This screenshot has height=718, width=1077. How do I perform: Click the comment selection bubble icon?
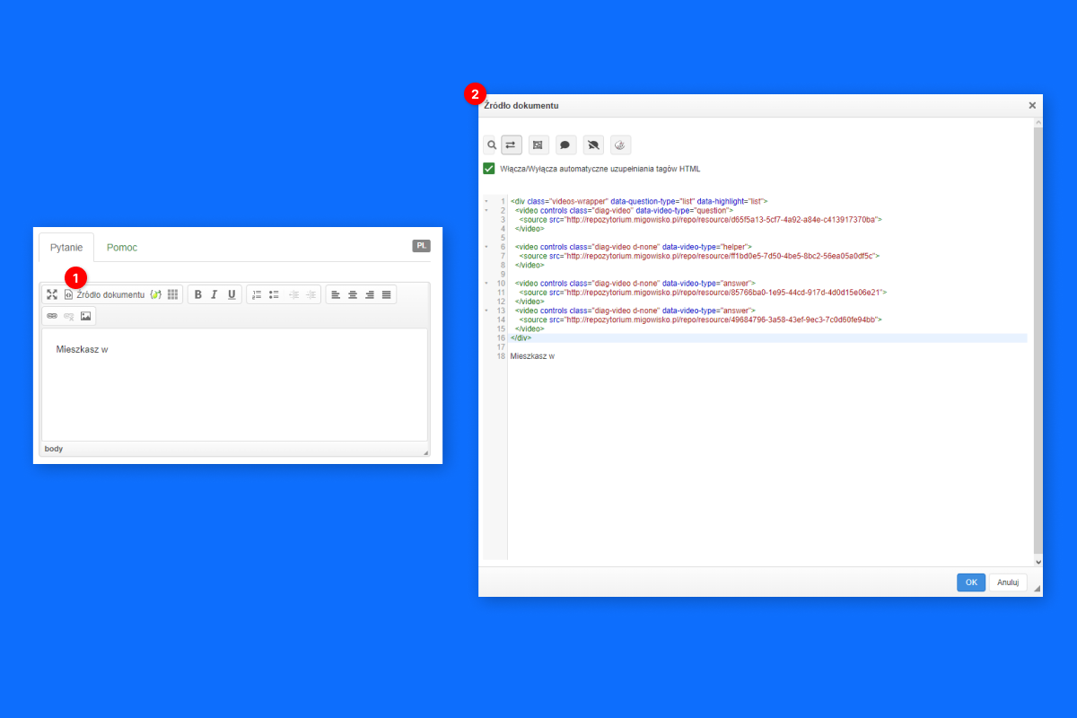(x=566, y=144)
